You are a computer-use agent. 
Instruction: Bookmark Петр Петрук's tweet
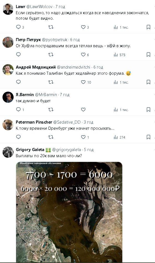click(x=148, y=54)
